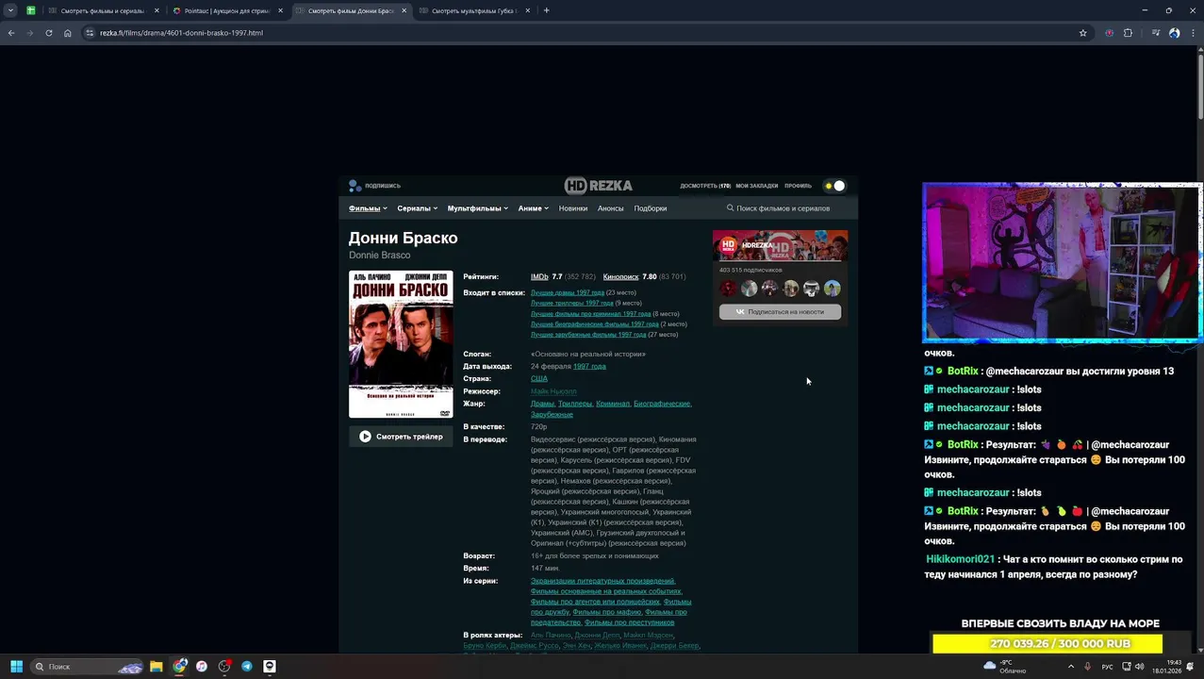This screenshot has height=679, width=1204.
Task: Open the taskbar weather widget
Action: point(1006,666)
